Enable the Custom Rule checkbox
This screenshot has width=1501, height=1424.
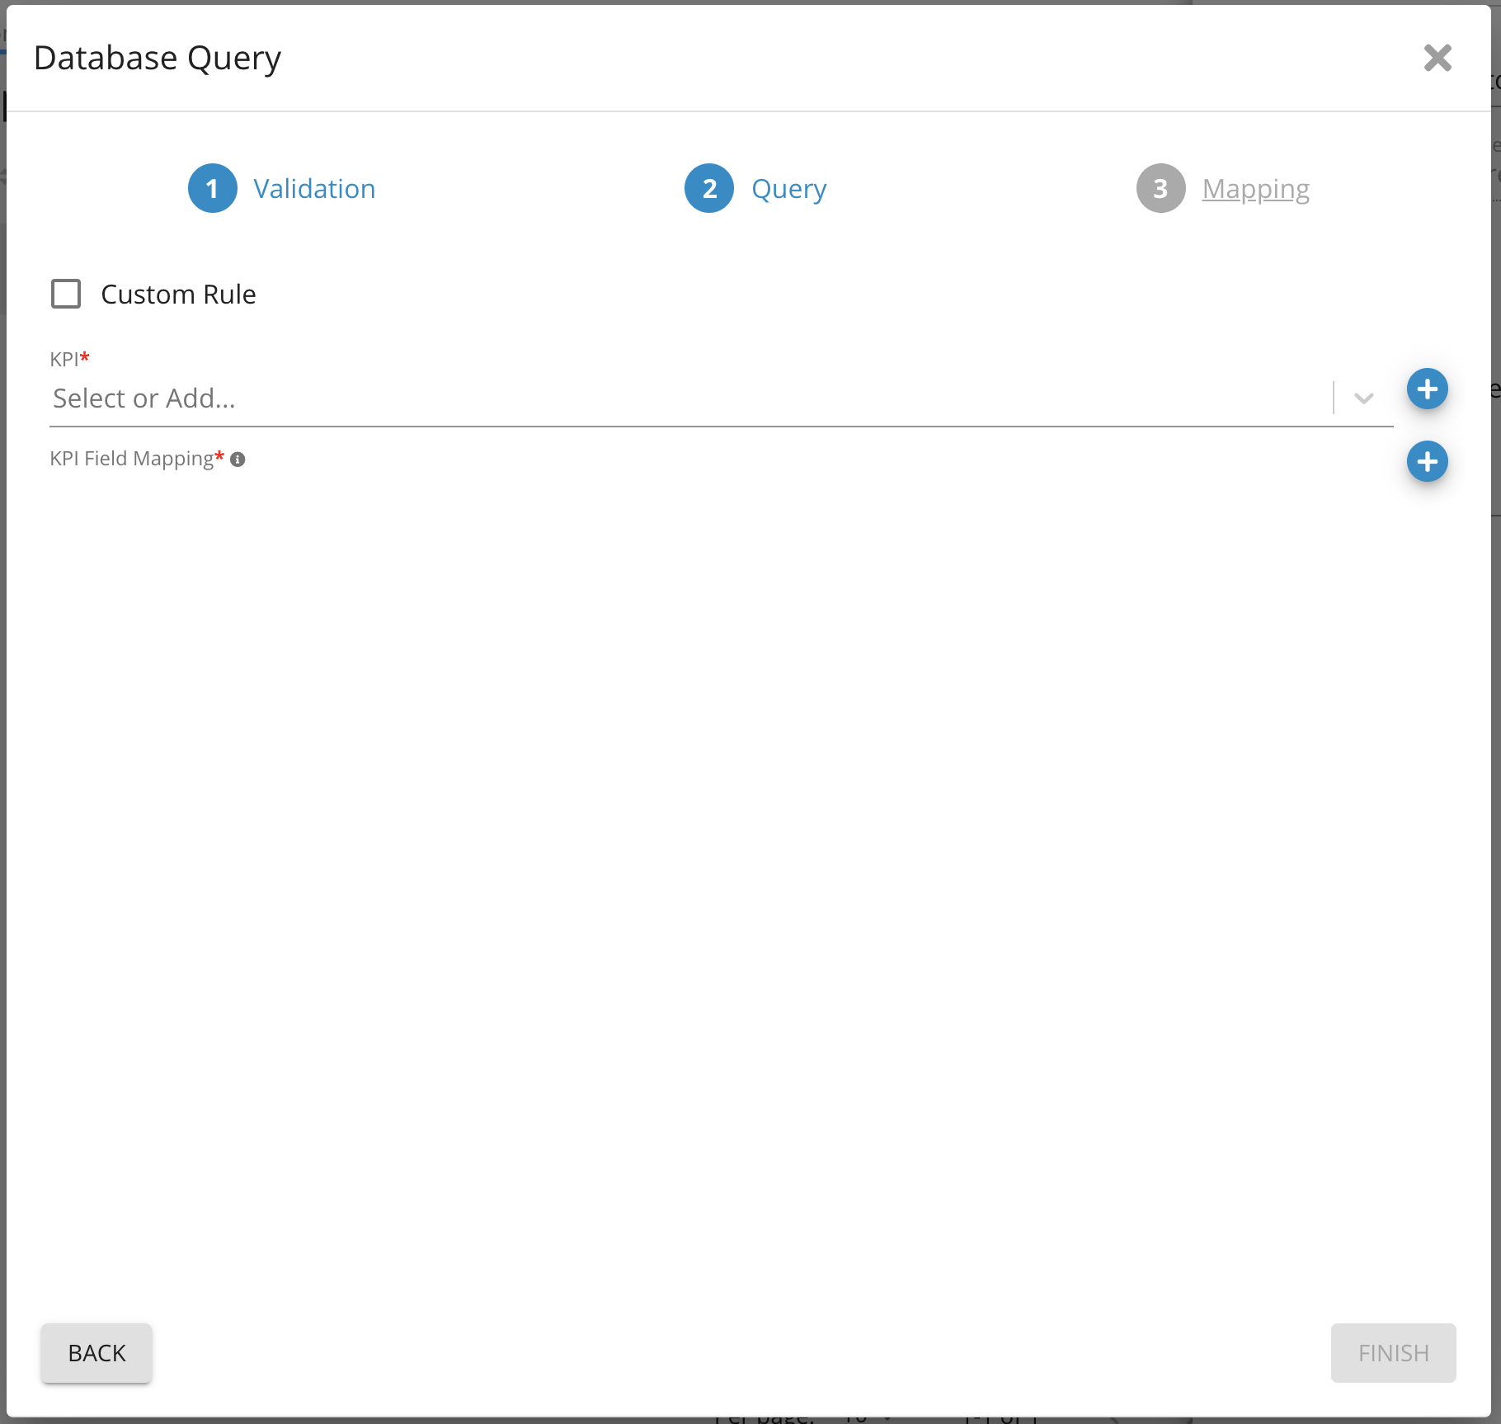click(66, 294)
